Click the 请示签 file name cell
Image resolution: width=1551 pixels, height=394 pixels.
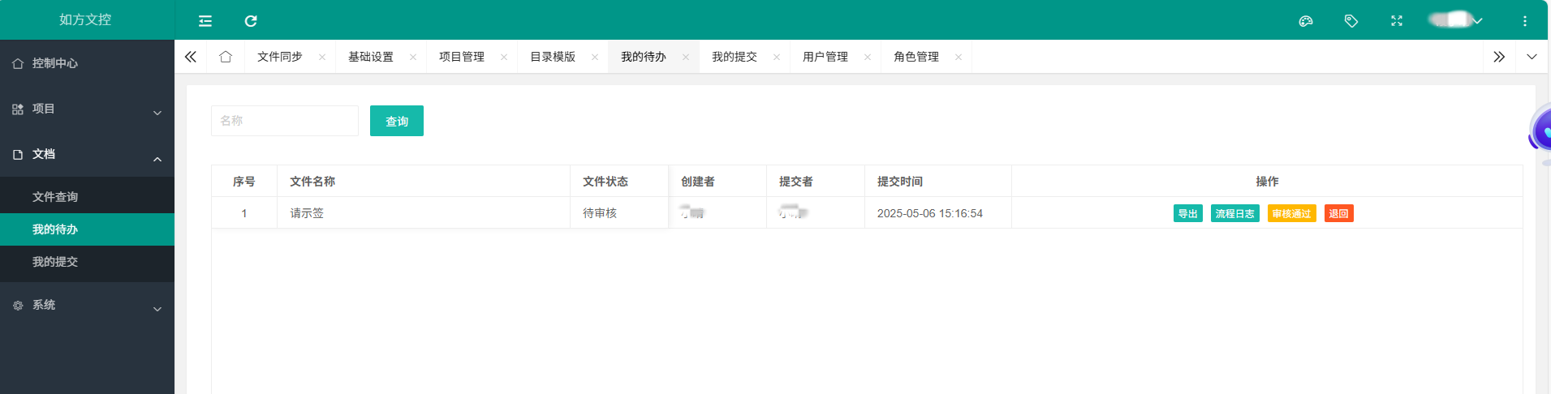coord(424,213)
